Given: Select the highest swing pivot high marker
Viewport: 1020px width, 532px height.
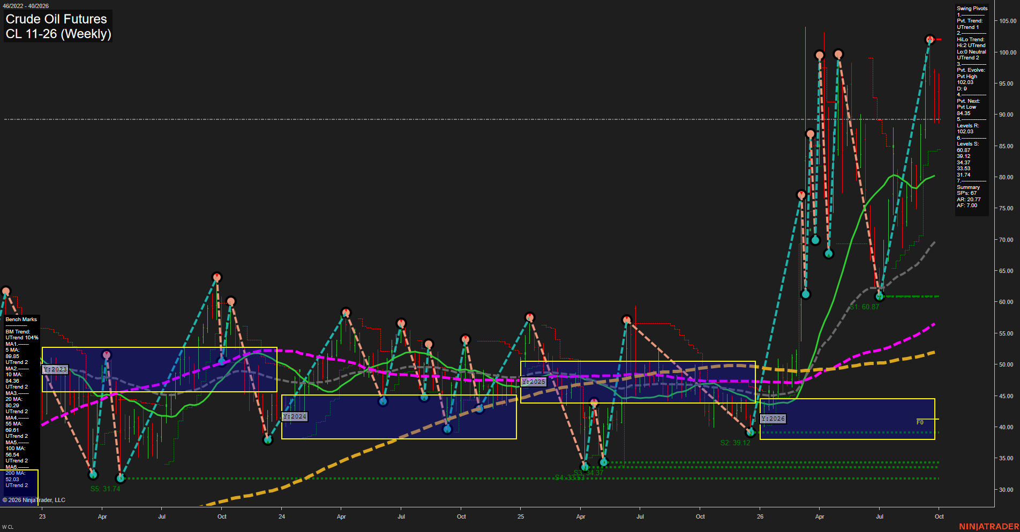Looking at the screenshot, I should pyautogui.click(x=930, y=40).
